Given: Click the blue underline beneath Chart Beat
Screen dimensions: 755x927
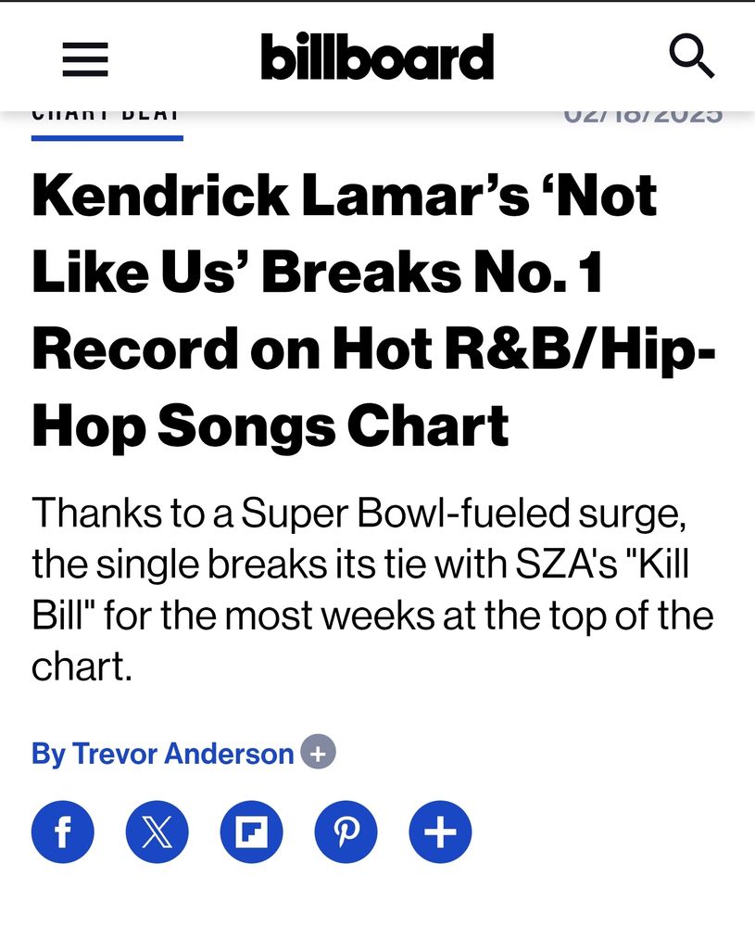Looking at the screenshot, I should point(107,138).
